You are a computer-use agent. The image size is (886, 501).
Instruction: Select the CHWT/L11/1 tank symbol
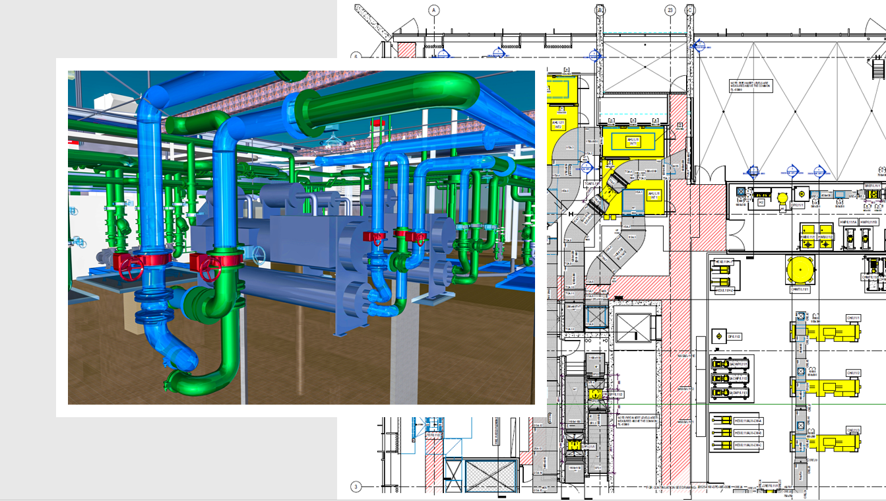pos(800,269)
